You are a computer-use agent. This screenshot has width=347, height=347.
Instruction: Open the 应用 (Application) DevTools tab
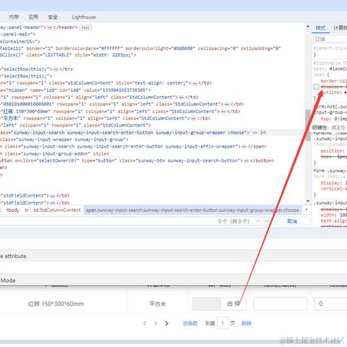coord(33,17)
